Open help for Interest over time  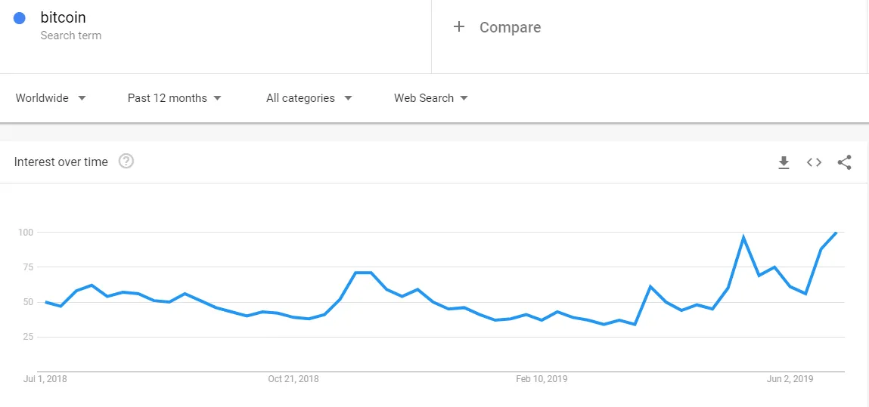point(126,161)
